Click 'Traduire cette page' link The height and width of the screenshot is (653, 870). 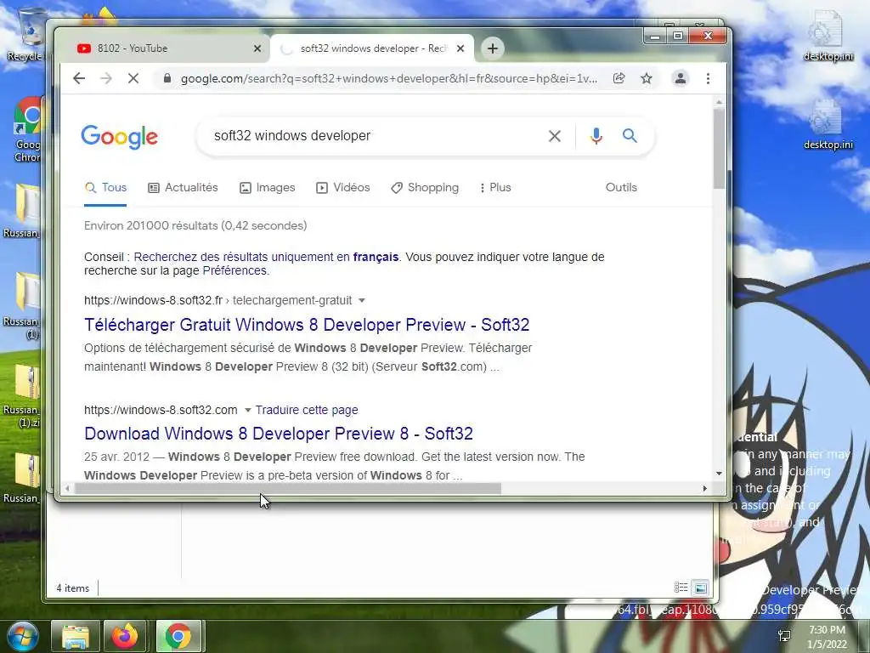click(307, 411)
